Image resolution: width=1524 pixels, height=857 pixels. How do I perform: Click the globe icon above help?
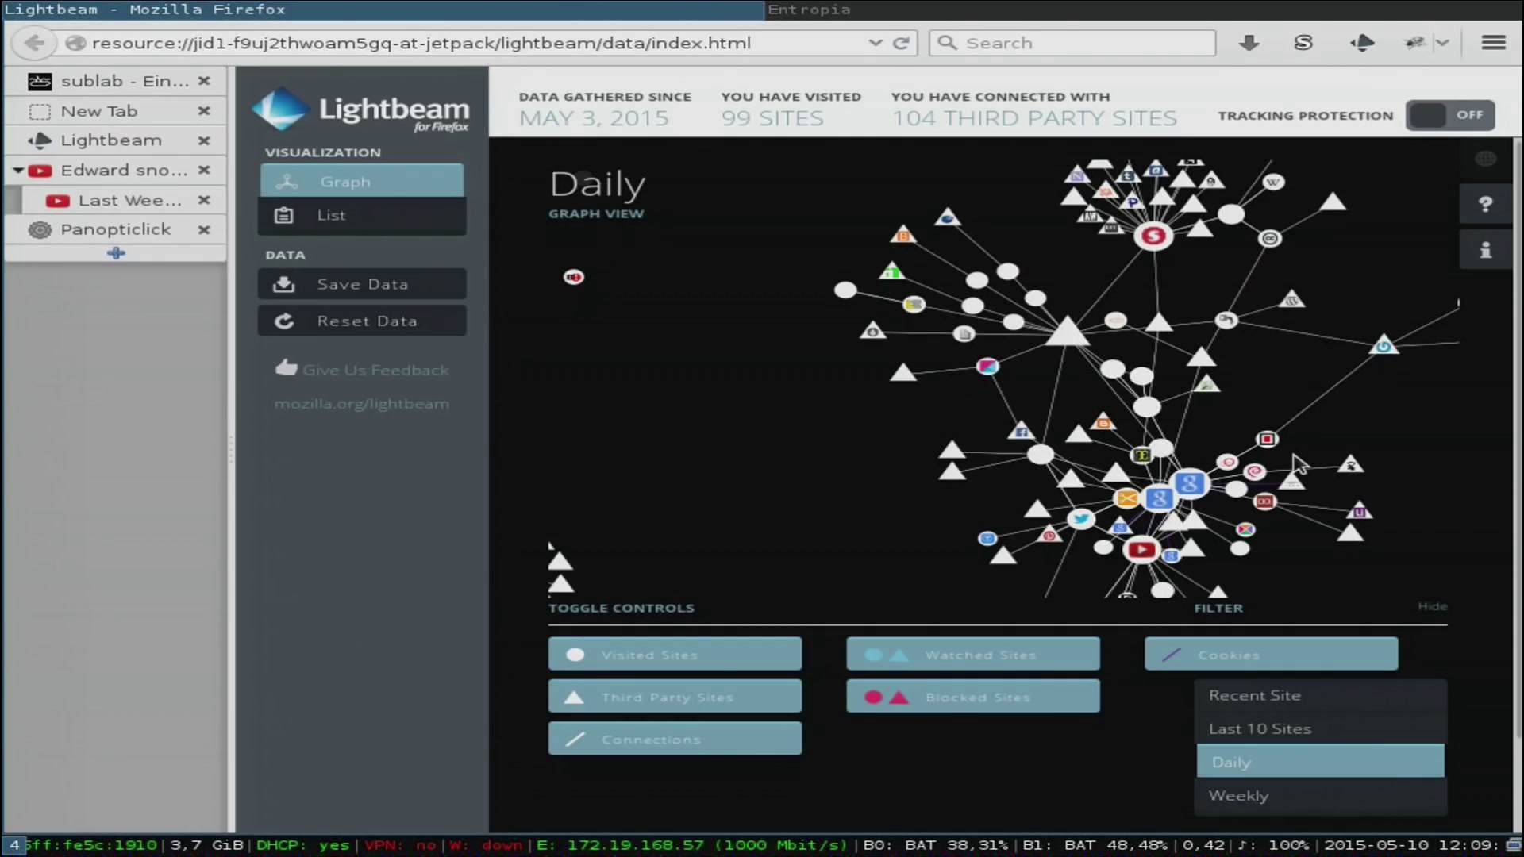(x=1486, y=159)
